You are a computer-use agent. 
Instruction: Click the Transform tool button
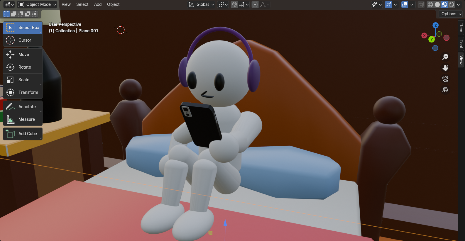(x=23, y=92)
